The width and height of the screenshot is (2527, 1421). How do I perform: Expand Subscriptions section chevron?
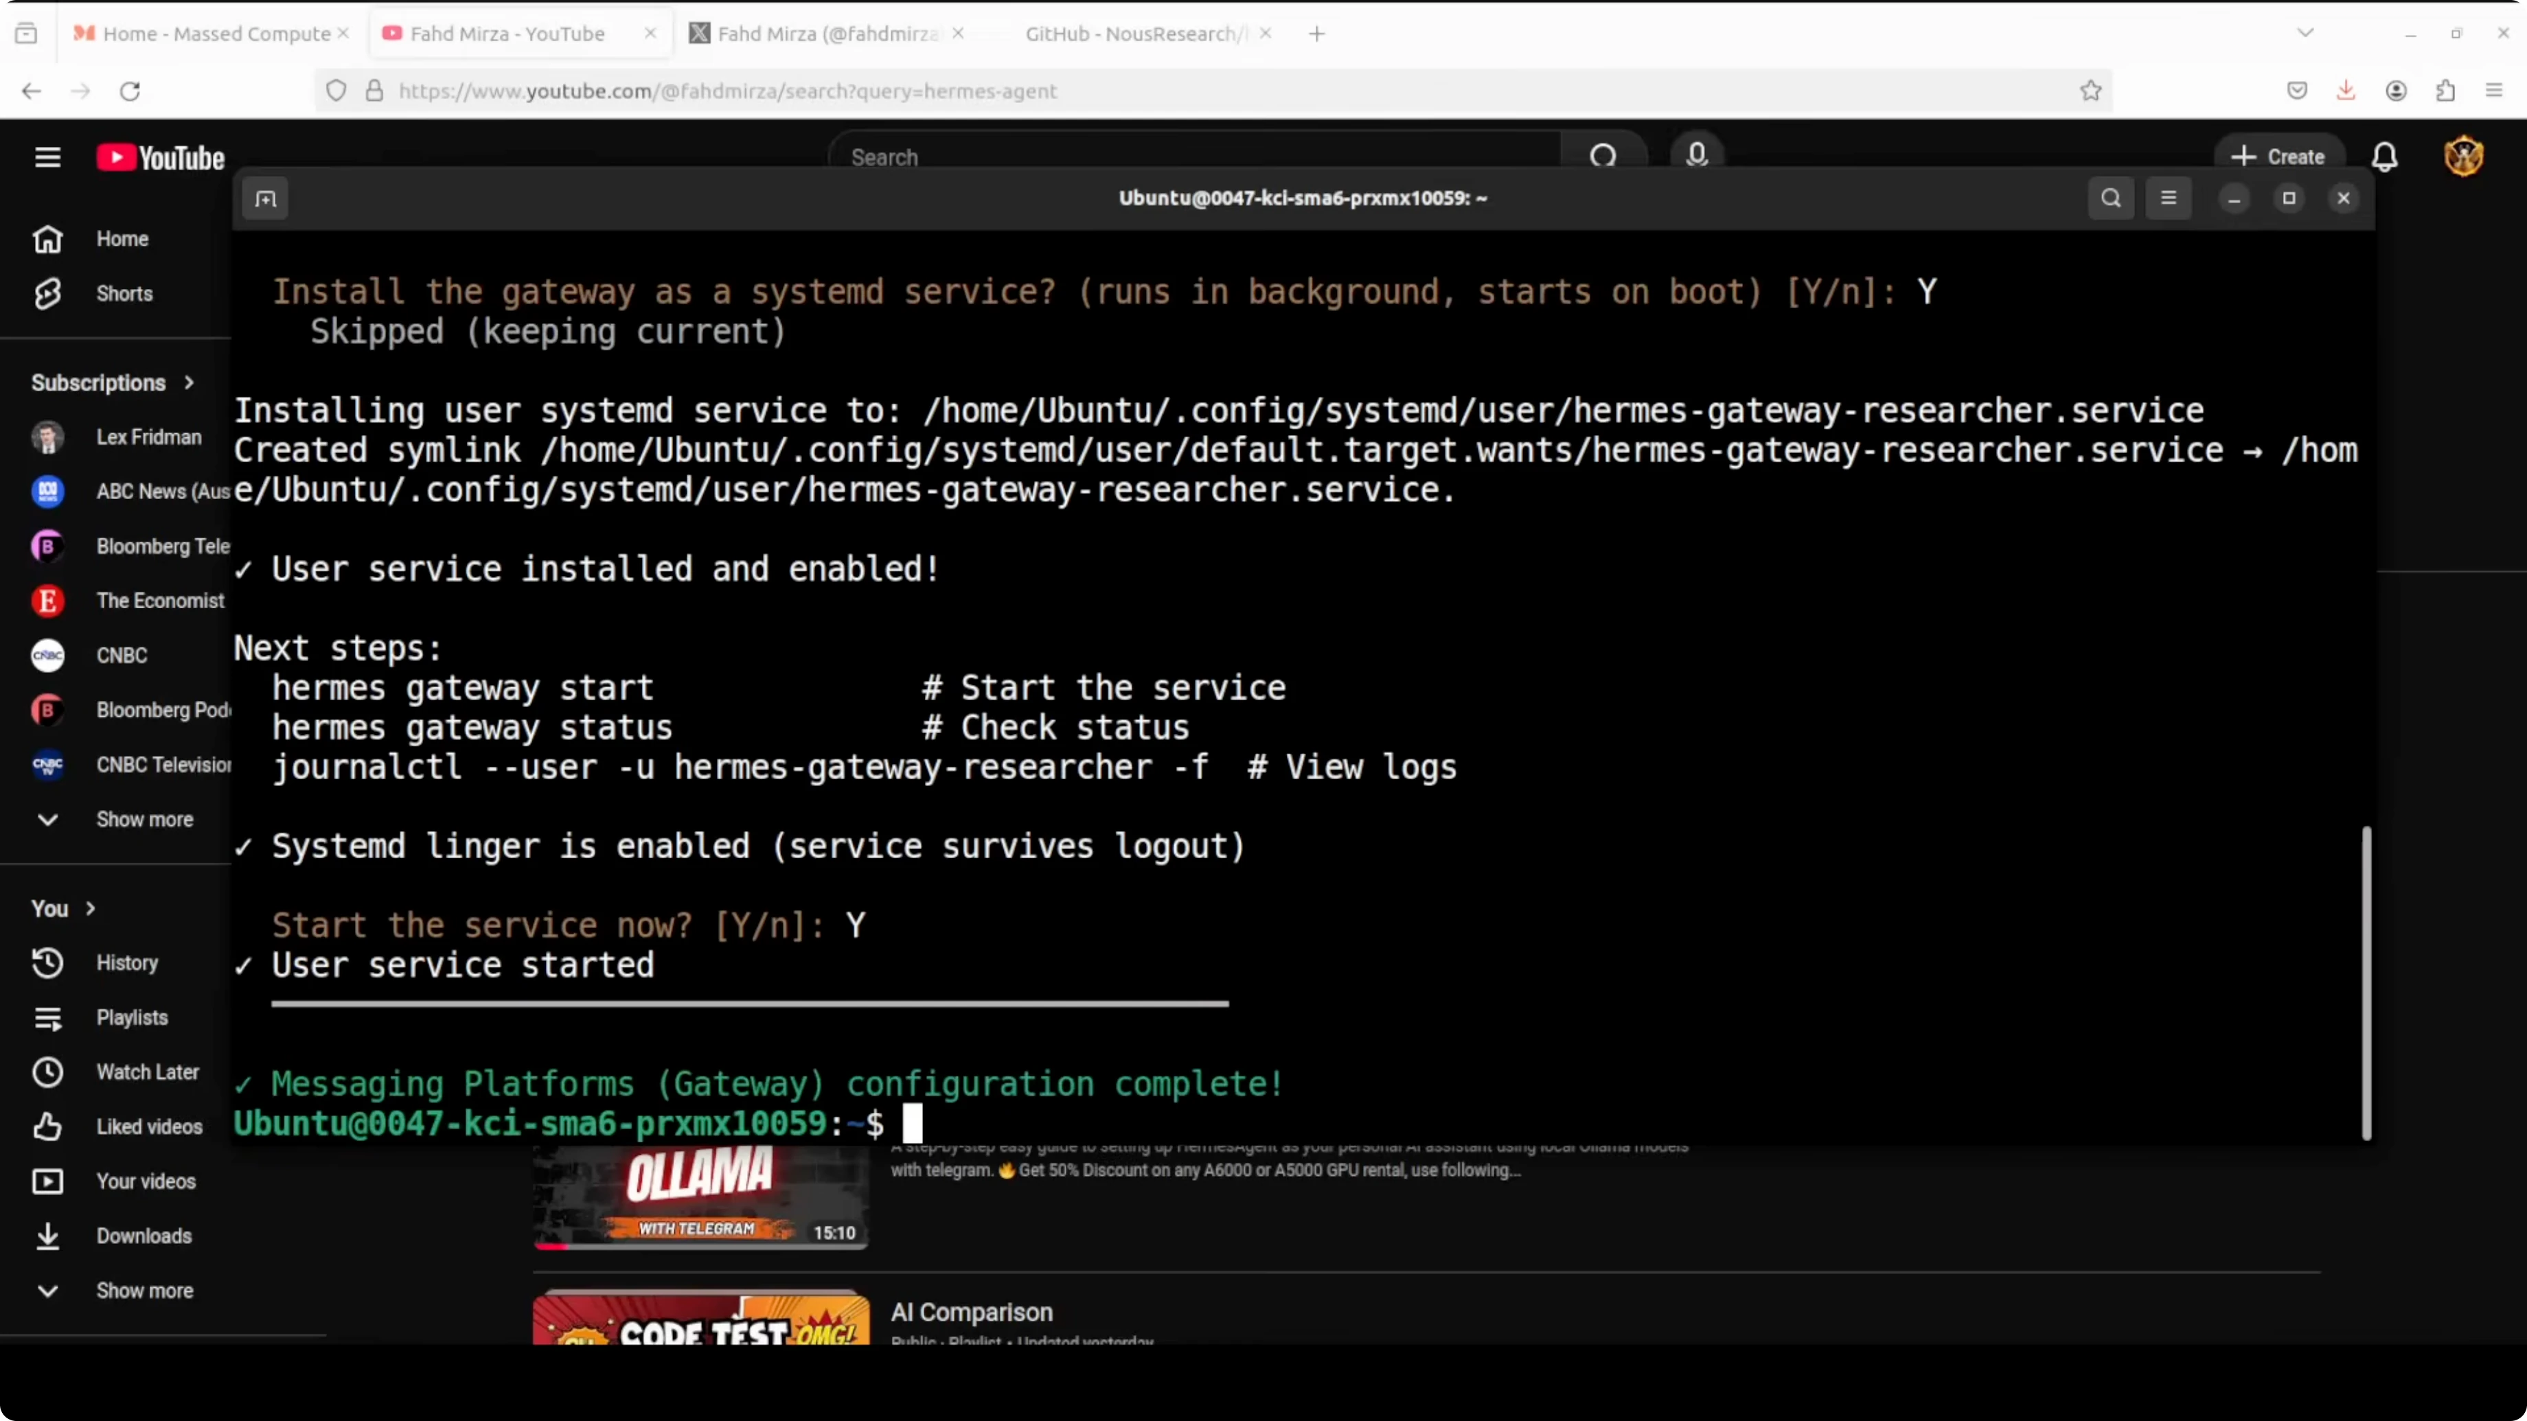(x=190, y=382)
